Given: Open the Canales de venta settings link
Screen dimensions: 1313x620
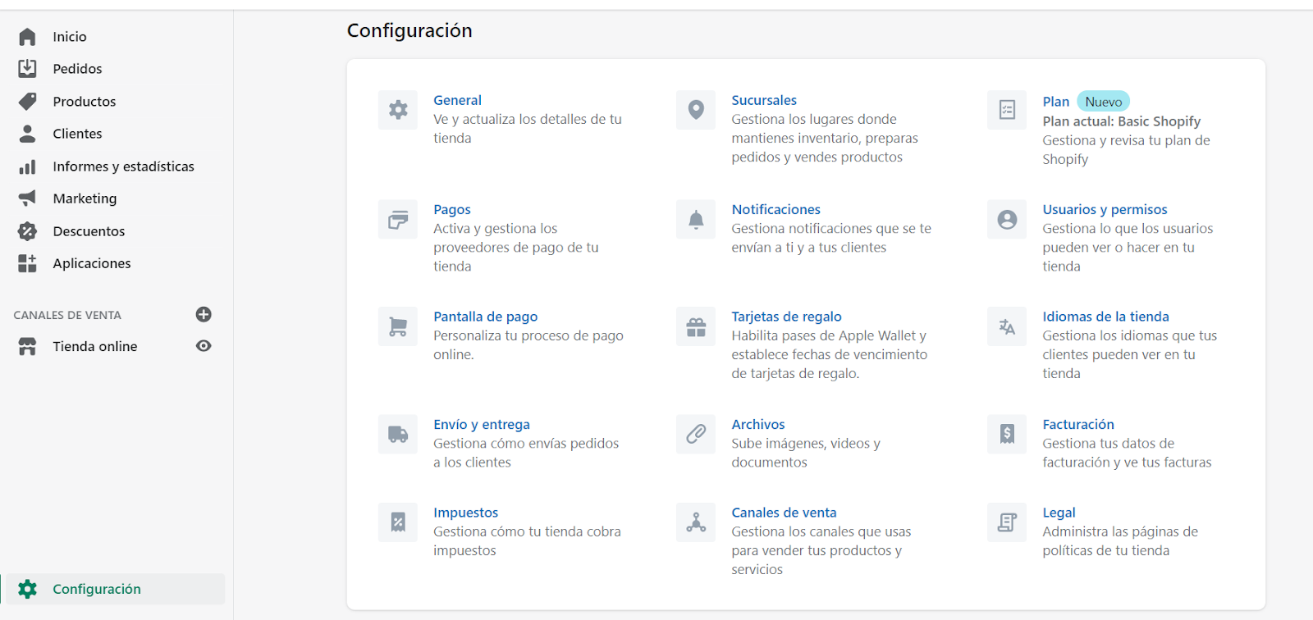Looking at the screenshot, I should [x=785, y=513].
